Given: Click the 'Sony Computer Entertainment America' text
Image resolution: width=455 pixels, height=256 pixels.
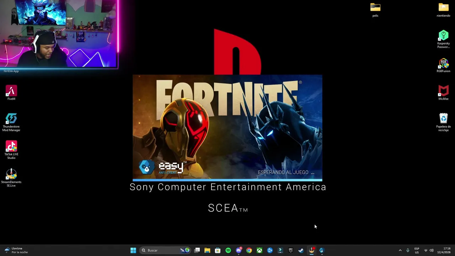Looking at the screenshot, I should [228, 187].
